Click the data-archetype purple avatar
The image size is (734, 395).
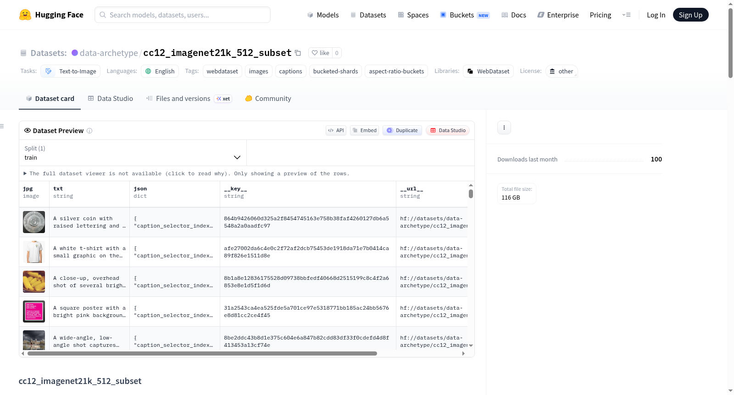click(75, 53)
